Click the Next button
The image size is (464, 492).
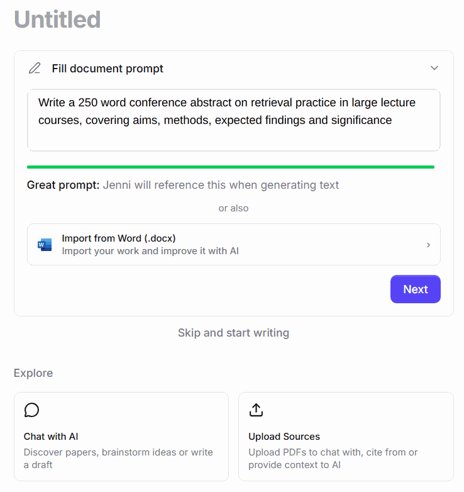[x=416, y=289]
